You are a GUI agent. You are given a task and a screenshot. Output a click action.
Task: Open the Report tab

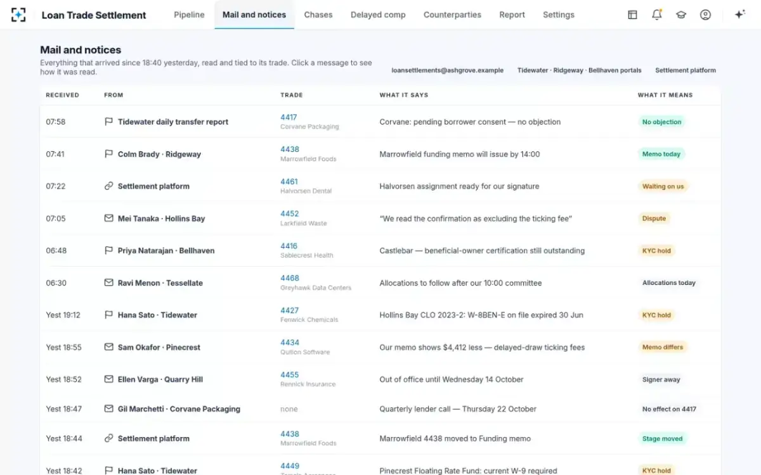[x=512, y=15]
